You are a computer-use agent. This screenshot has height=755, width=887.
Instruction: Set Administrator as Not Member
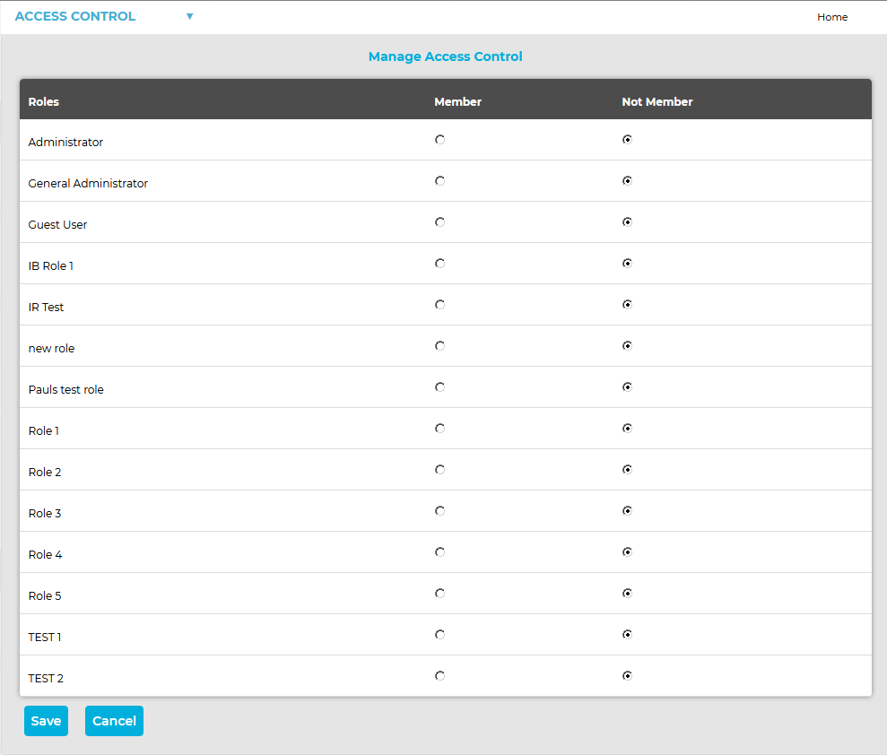click(627, 140)
